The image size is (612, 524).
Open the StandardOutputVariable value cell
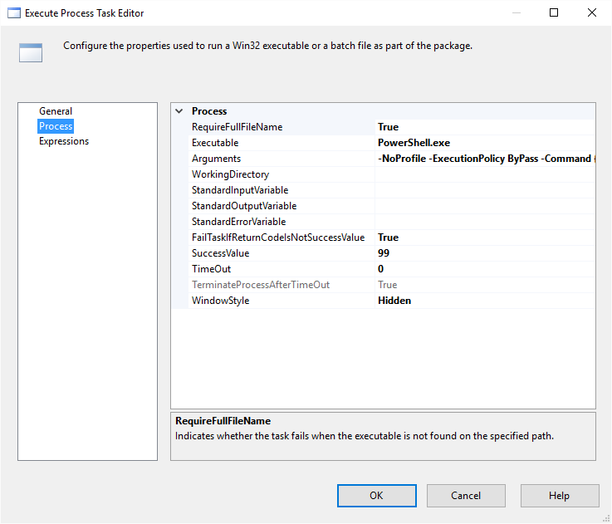pos(485,206)
